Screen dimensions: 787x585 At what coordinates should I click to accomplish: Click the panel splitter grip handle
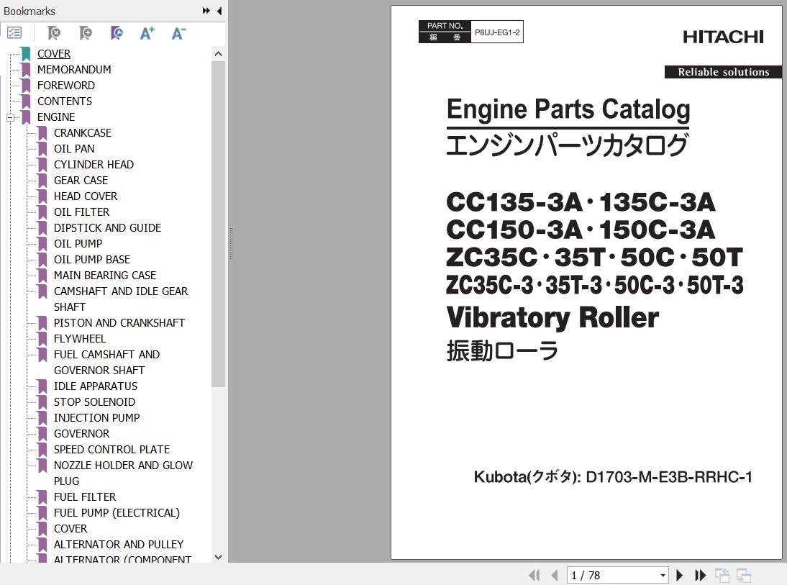point(231,243)
